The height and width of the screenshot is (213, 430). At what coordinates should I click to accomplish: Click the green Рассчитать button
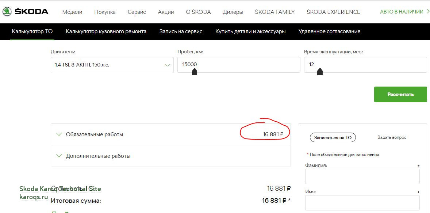[400, 94]
